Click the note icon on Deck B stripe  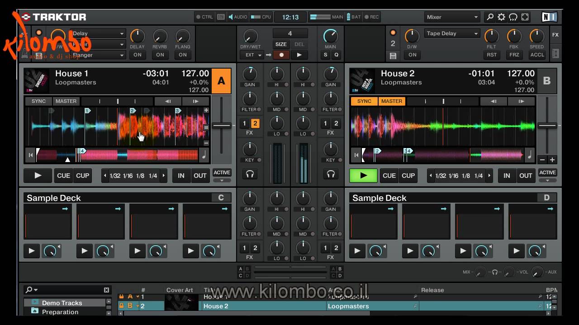coord(530,155)
